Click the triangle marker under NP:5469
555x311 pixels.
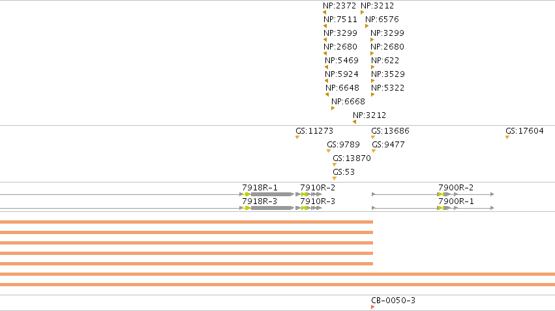[x=327, y=67]
